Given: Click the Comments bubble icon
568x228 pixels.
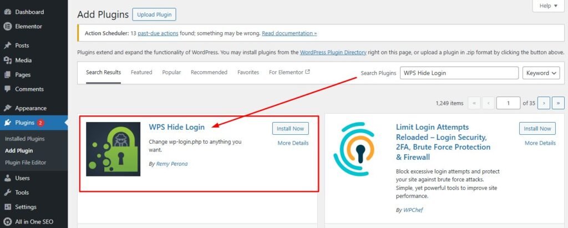Looking at the screenshot, I should point(7,89).
